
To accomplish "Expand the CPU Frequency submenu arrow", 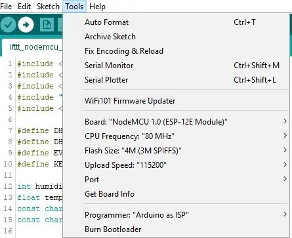I will coord(285,136).
